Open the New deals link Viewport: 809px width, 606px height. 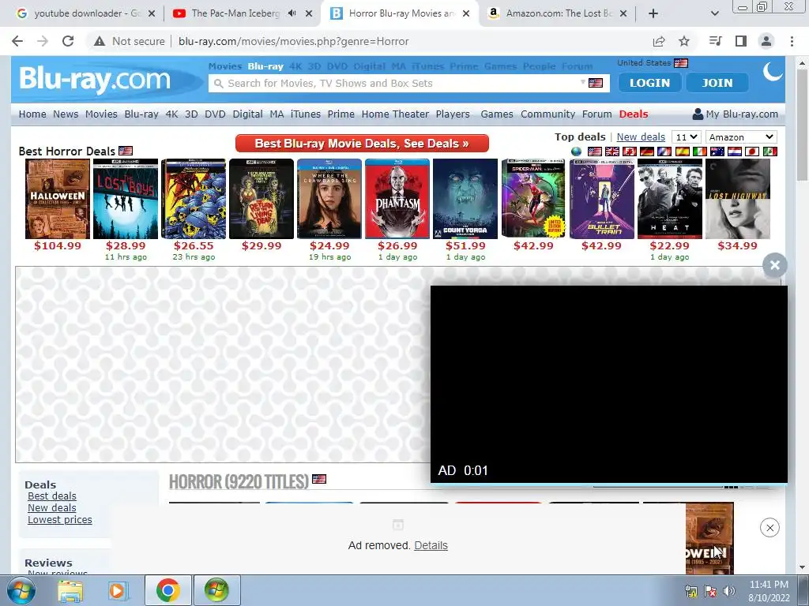641,137
